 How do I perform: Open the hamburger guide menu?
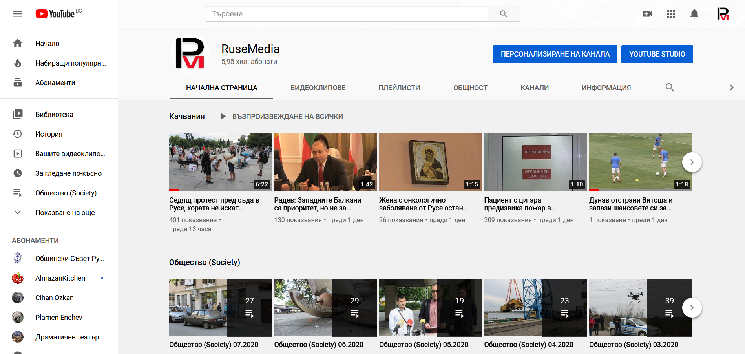tap(18, 14)
